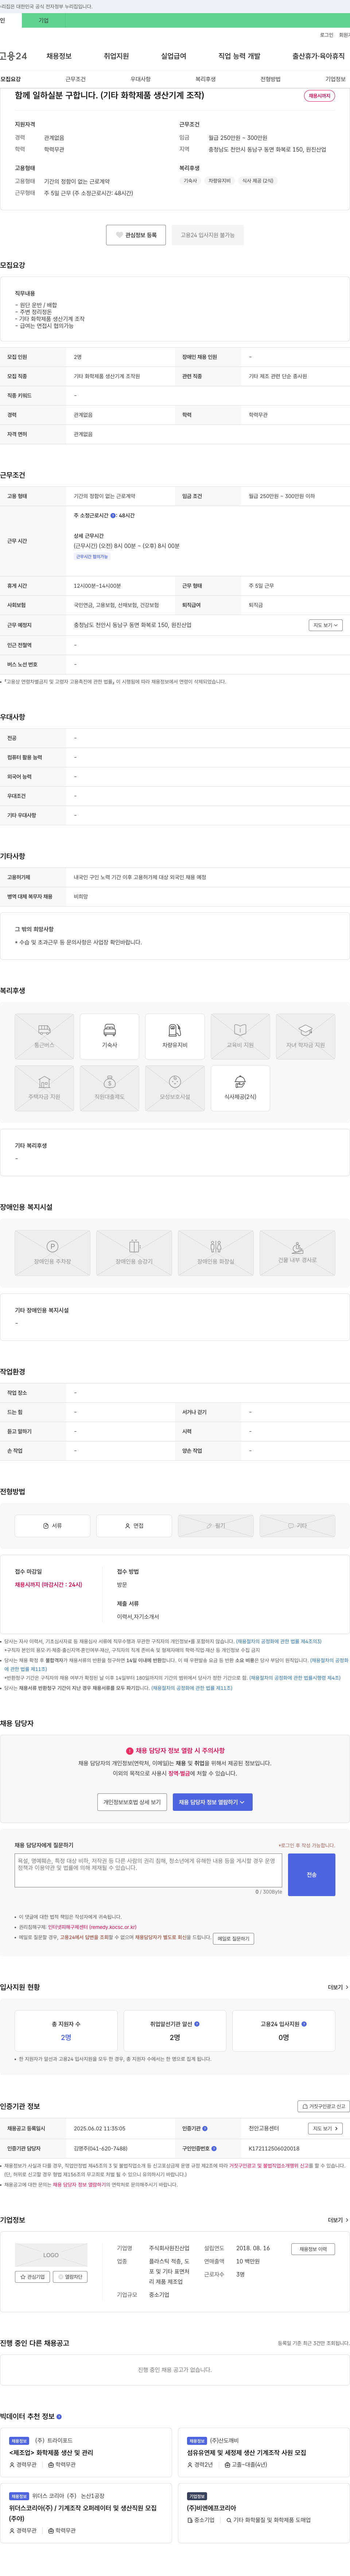Open 더보기 beside 입사지원 현황

338,1987
